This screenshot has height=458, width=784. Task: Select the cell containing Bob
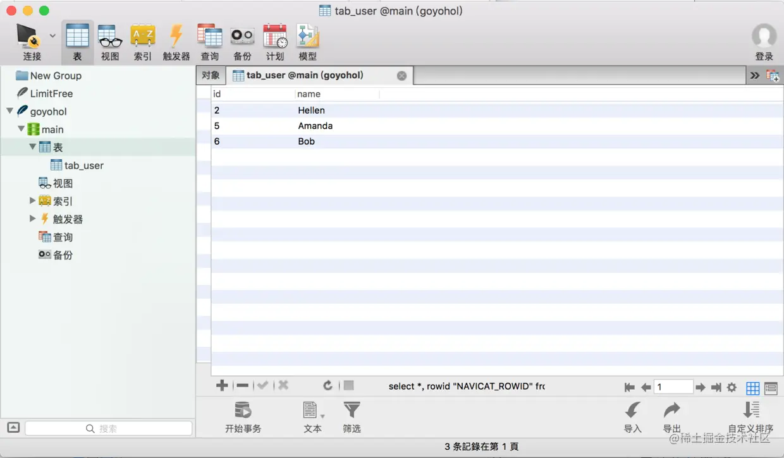pos(337,142)
